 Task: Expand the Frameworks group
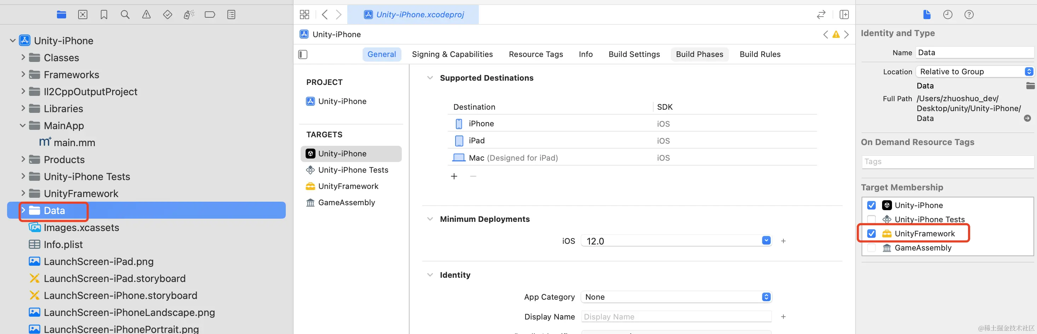pyautogui.click(x=23, y=75)
